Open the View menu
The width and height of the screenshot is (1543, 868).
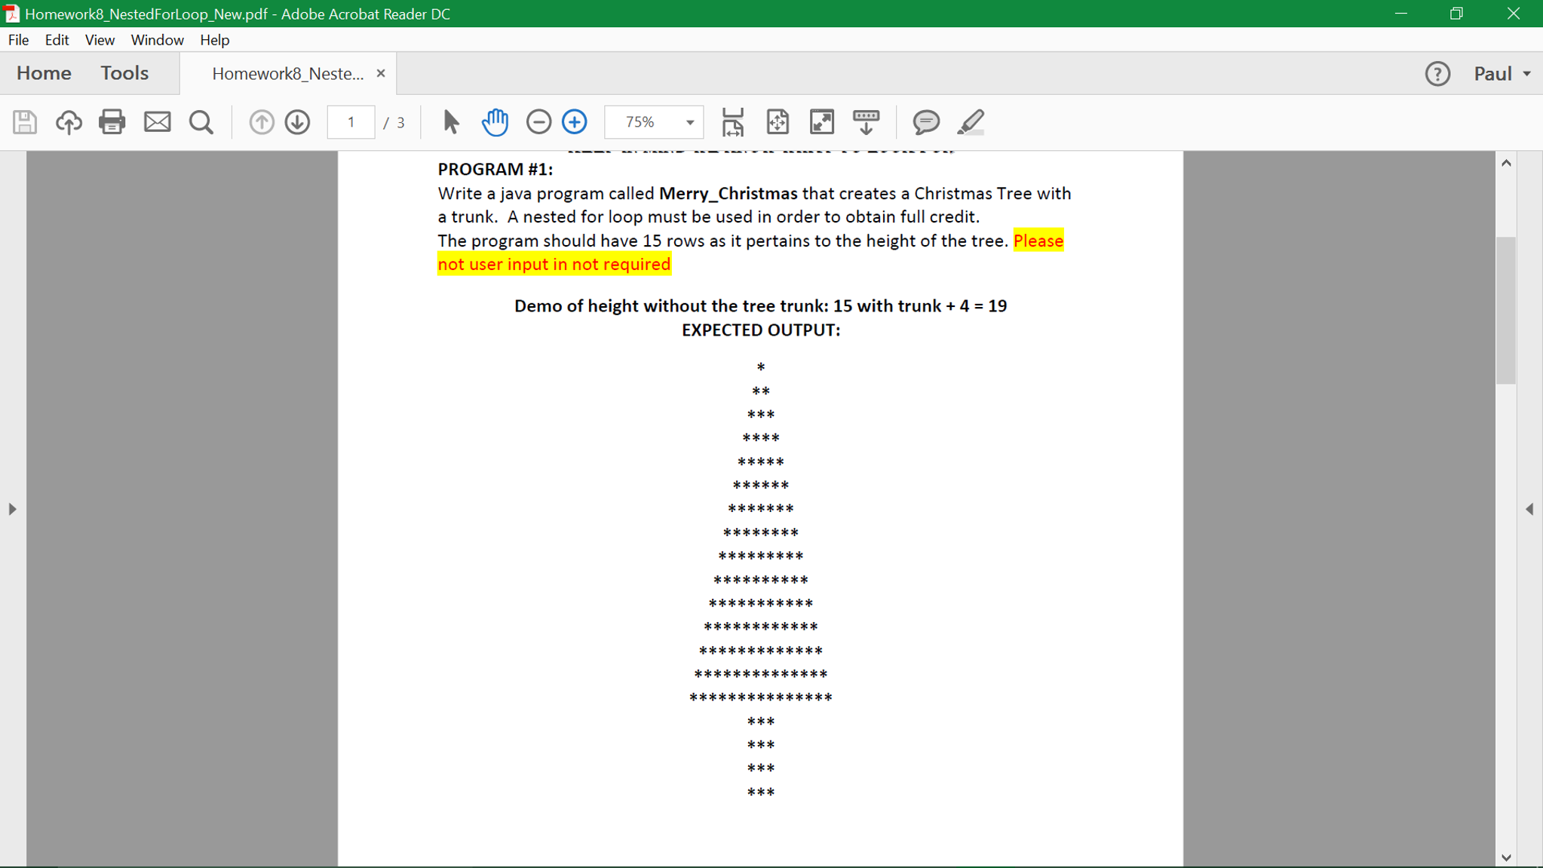pos(99,40)
